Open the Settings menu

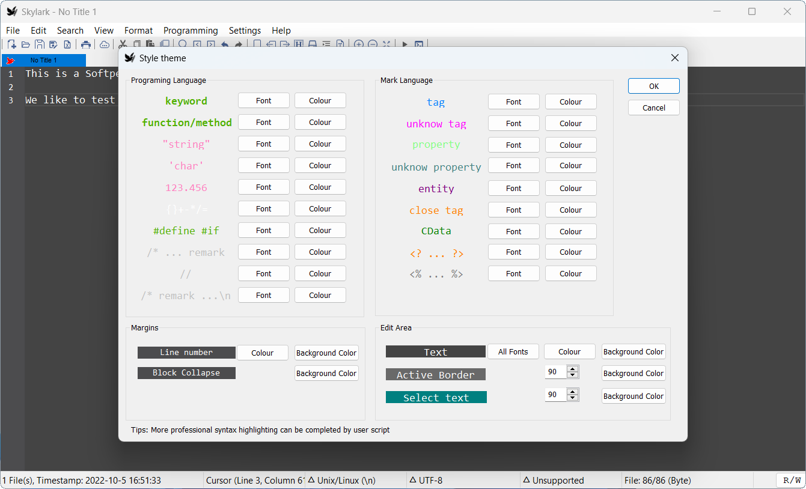click(245, 31)
